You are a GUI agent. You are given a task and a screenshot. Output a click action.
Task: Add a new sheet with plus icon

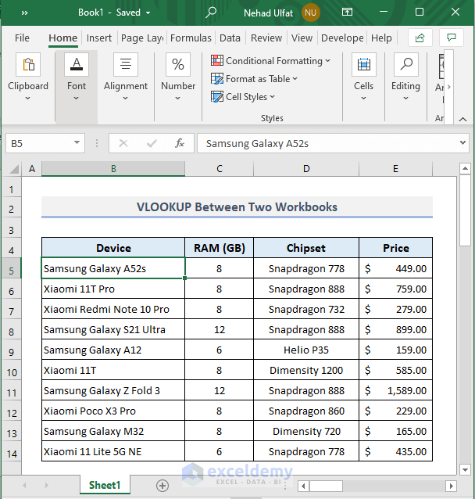tap(162, 486)
